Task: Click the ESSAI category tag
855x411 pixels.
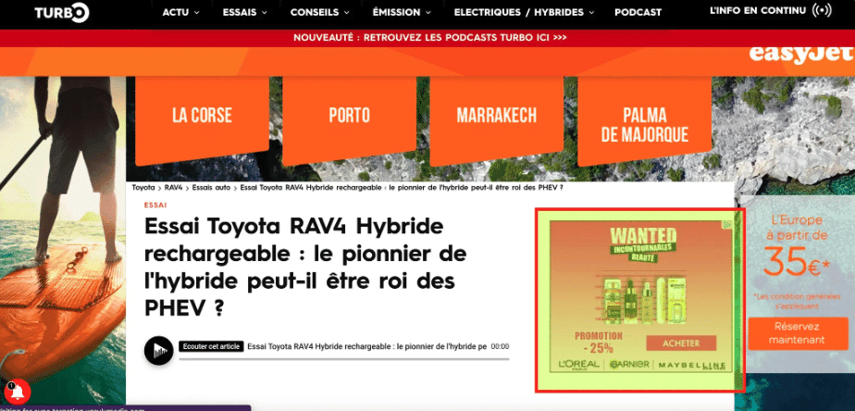Action: coord(155,205)
